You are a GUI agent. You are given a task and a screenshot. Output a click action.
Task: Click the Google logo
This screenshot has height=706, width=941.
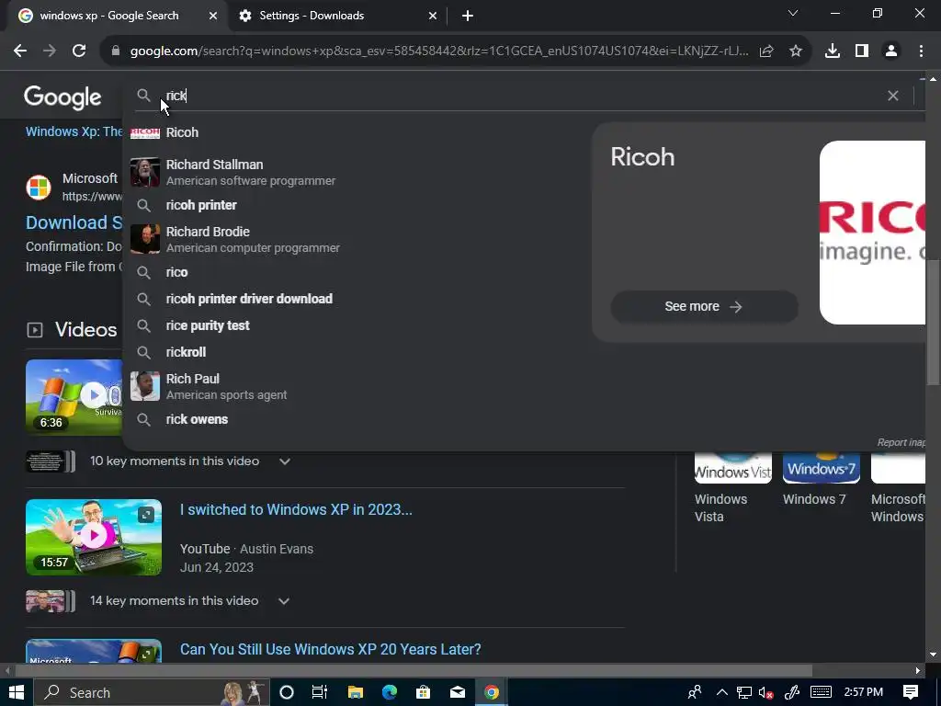pyautogui.click(x=62, y=97)
